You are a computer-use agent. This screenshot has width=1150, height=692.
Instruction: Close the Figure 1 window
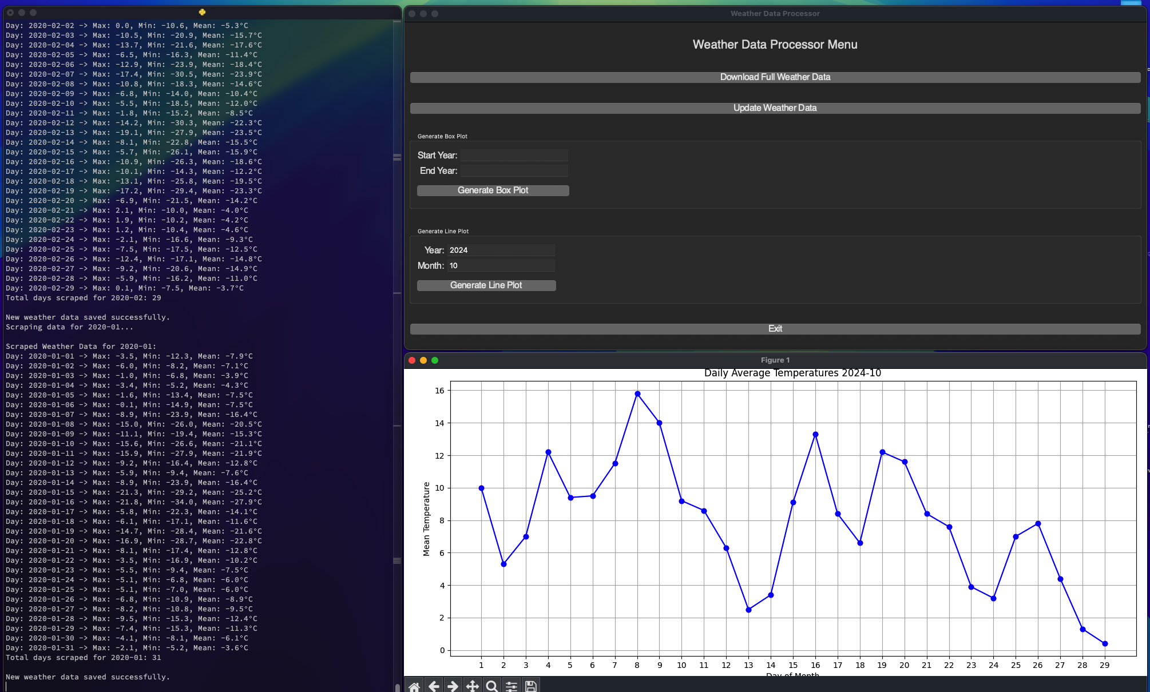(412, 360)
